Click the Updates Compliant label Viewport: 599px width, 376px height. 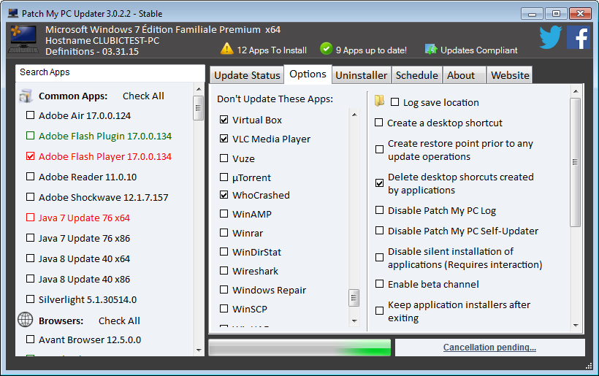click(478, 50)
